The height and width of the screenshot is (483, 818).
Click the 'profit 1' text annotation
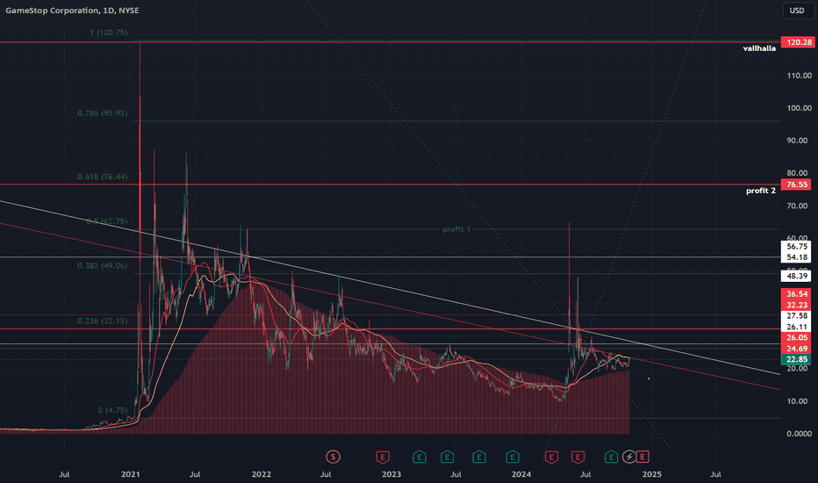point(456,229)
